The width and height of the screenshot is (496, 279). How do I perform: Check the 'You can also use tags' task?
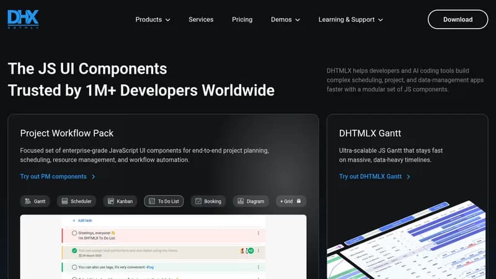[74, 267]
